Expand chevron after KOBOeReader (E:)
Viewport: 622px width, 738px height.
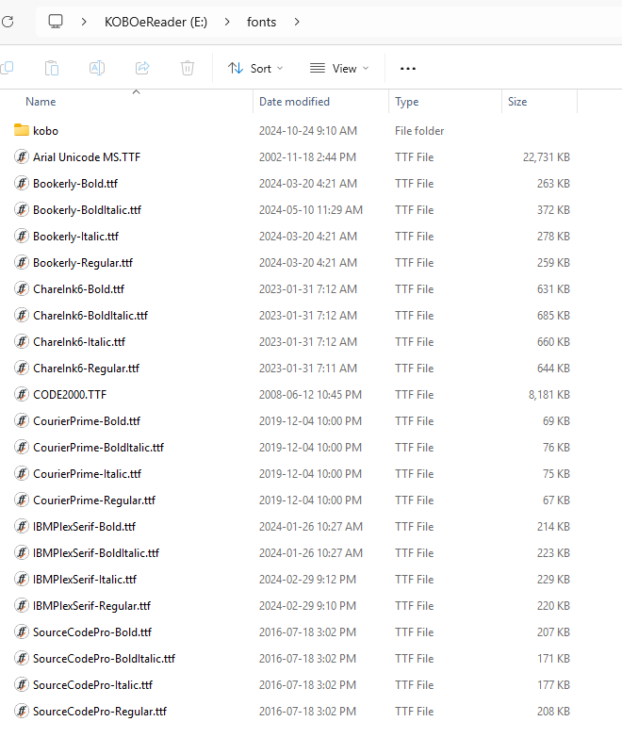tap(227, 22)
